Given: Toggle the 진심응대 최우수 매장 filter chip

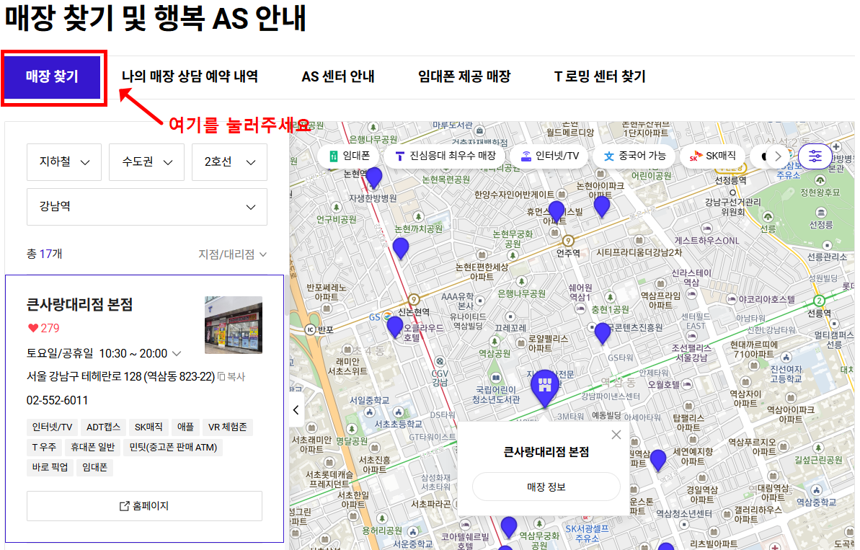Looking at the screenshot, I should pyautogui.click(x=445, y=156).
